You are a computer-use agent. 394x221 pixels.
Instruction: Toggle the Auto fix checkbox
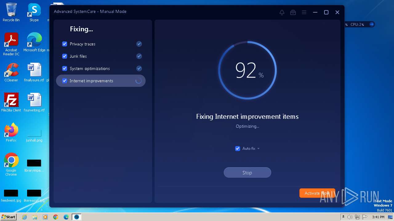238,149
